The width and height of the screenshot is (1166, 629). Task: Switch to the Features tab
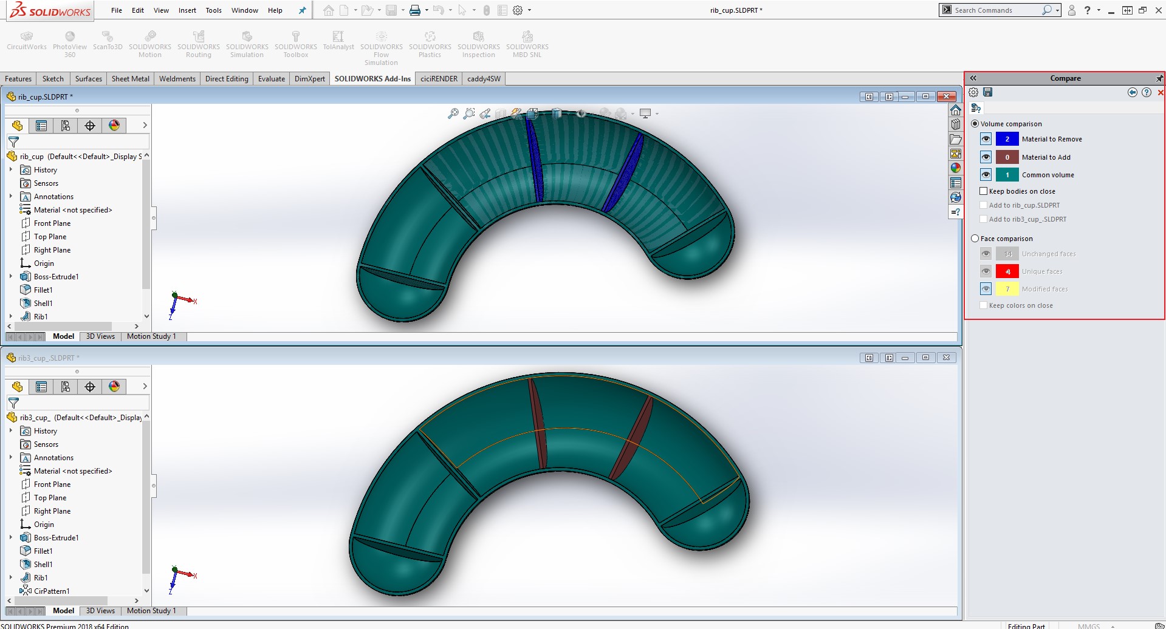coord(18,79)
